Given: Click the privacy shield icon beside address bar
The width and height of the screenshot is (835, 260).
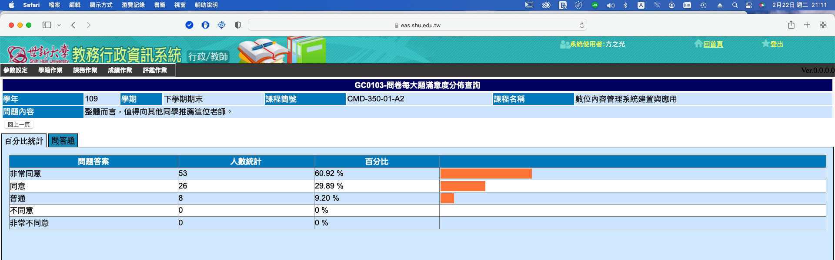Looking at the screenshot, I should (237, 25).
